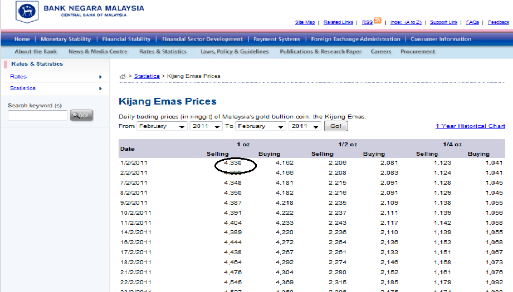Open Foreign Exchange Administration menu
This screenshot has height=292, width=513.
click(x=355, y=39)
